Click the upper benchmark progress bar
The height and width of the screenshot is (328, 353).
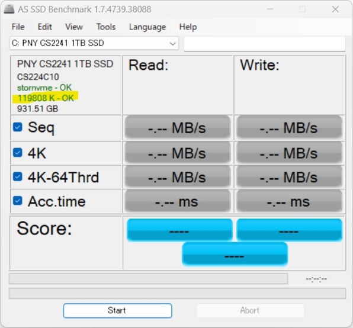(148, 279)
